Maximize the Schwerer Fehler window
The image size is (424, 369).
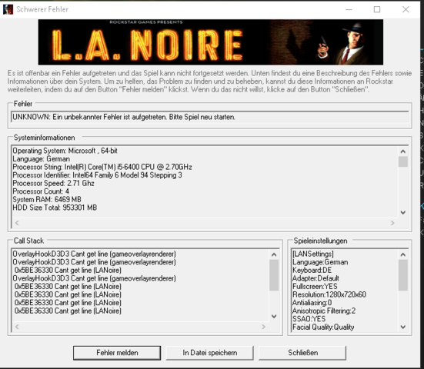pos(377,9)
